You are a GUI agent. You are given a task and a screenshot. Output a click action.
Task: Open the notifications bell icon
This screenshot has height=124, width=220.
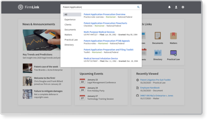(169, 7)
